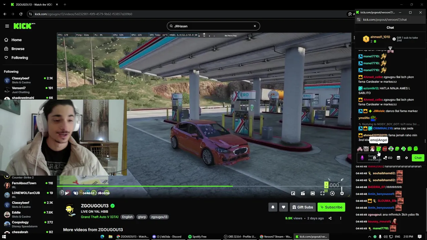Image resolution: width=427 pixels, height=240 pixels.
Task: Open Grand Theft Auto V category link
Action: coord(100,217)
